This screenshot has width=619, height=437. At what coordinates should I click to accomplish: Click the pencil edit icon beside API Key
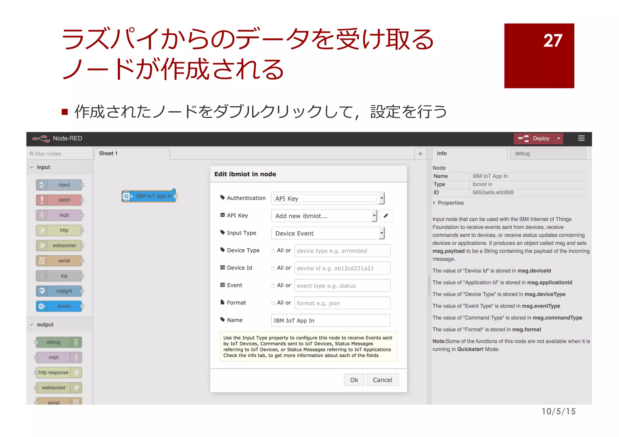[386, 216]
